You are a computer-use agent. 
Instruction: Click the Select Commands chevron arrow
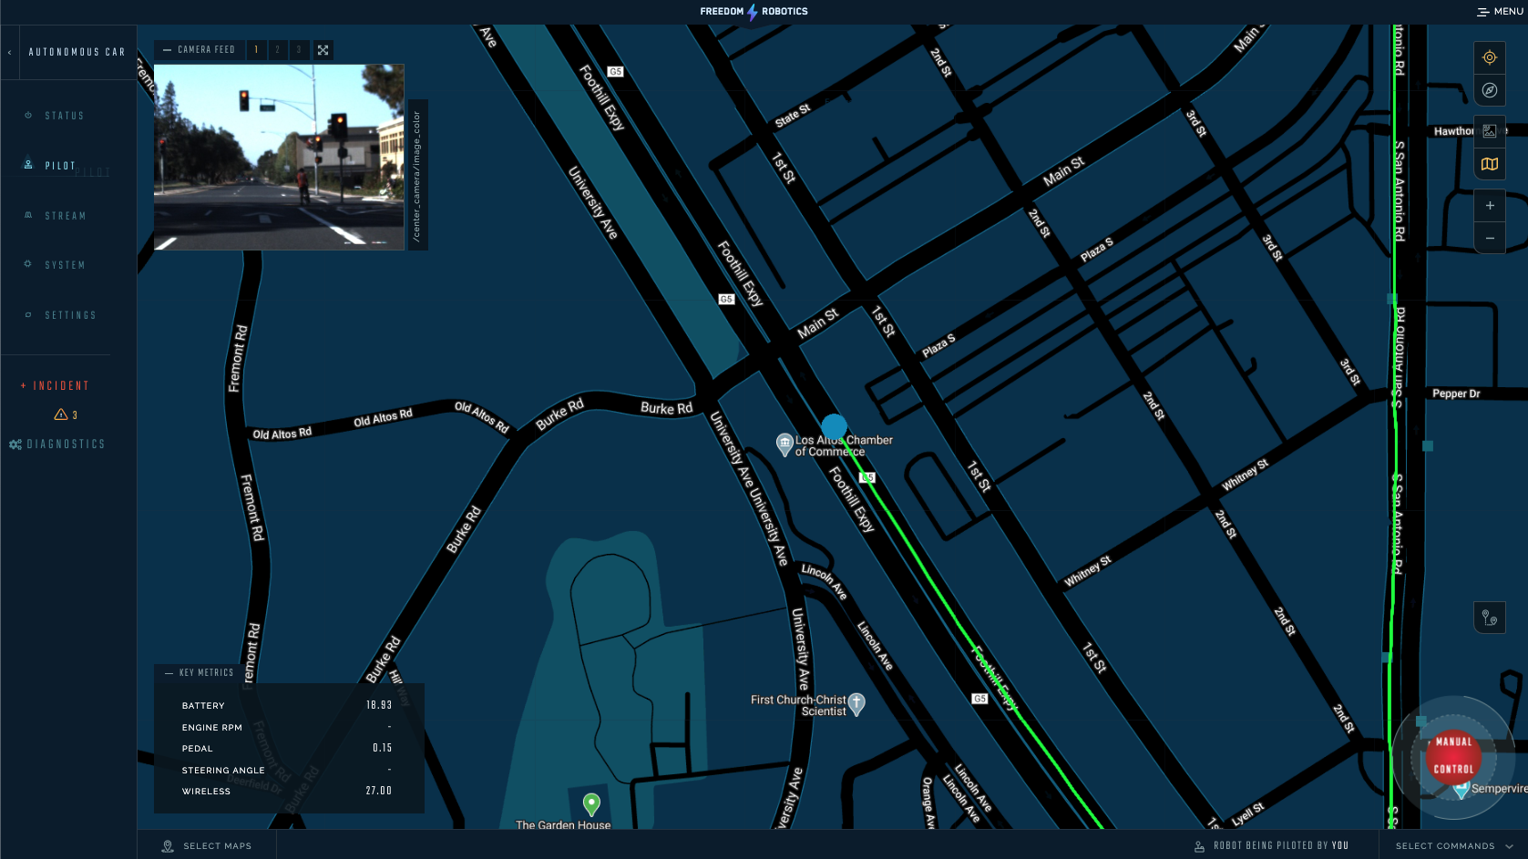pos(1510,846)
